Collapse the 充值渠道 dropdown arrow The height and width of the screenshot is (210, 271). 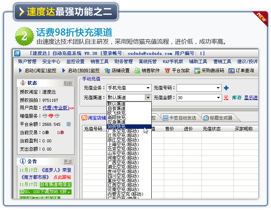pyautogui.click(x=148, y=98)
